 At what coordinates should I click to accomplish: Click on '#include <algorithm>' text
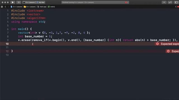28,18
